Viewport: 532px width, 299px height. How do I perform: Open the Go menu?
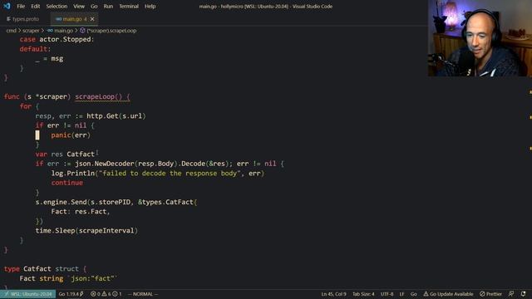[x=94, y=6]
